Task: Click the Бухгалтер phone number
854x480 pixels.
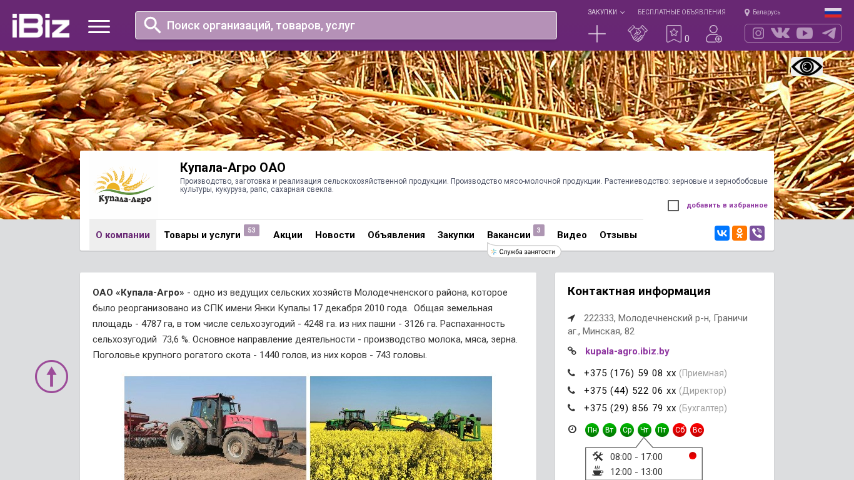Action: 630,408
